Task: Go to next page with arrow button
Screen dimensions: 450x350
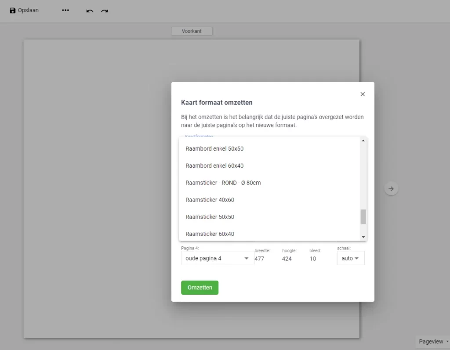Action: [x=391, y=189]
